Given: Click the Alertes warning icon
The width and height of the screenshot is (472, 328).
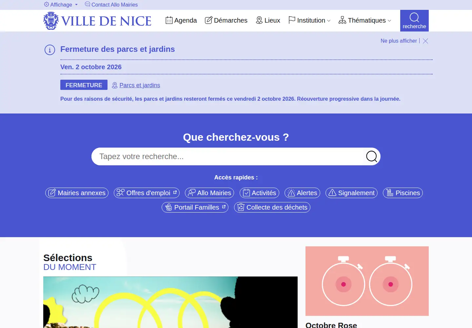Looking at the screenshot, I should 291,193.
